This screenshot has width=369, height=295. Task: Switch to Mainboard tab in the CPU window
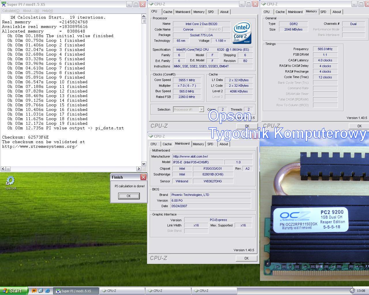coord(183,12)
